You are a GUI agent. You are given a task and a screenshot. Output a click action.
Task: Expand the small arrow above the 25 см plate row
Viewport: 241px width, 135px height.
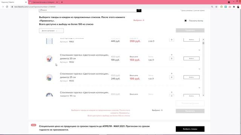tap(199, 69)
